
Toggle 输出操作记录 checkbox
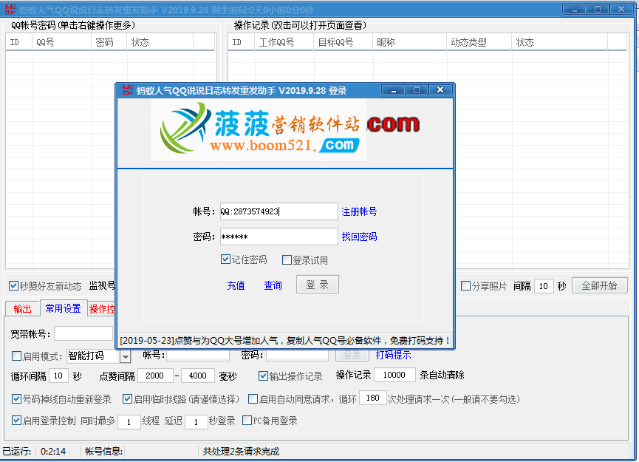(290, 376)
